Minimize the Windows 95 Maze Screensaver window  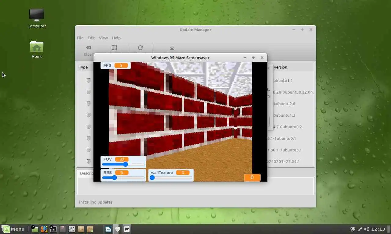click(245, 58)
